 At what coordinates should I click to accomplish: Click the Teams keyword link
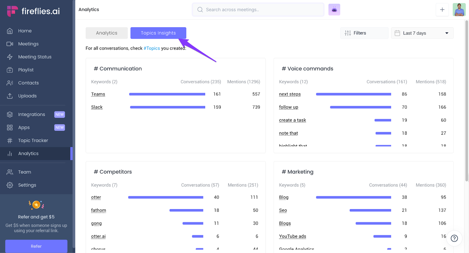(98, 94)
